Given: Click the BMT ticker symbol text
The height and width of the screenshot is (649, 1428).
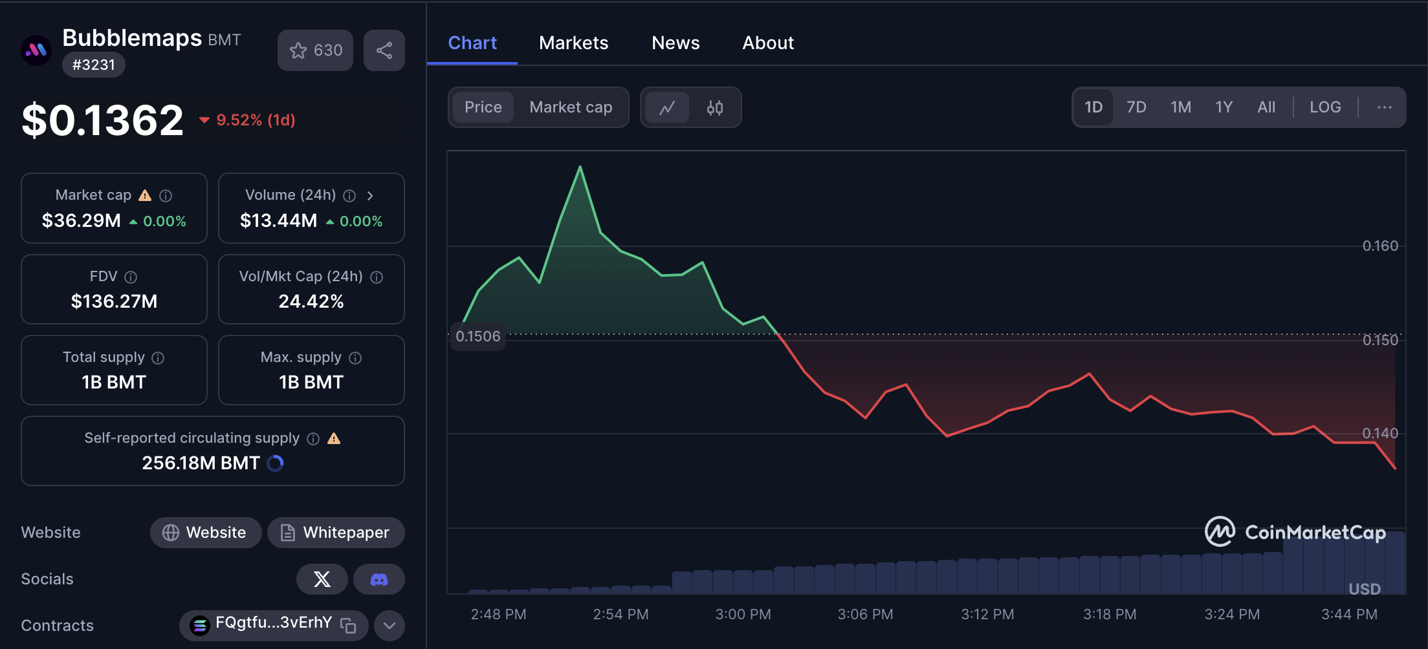Looking at the screenshot, I should (225, 40).
